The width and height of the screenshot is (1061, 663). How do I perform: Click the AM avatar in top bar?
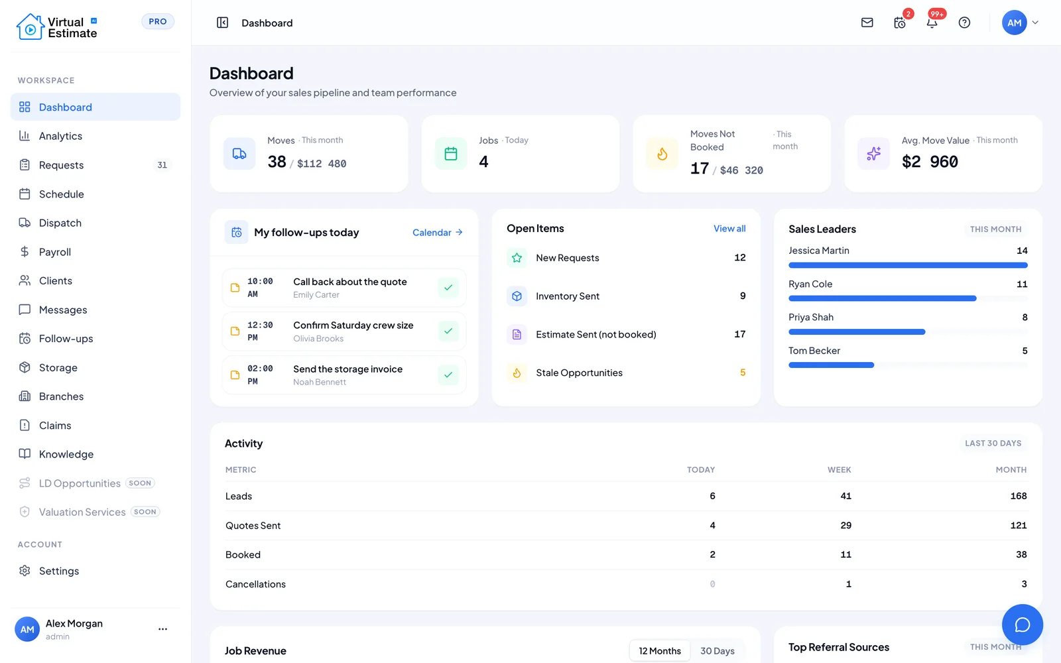coord(1014,23)
